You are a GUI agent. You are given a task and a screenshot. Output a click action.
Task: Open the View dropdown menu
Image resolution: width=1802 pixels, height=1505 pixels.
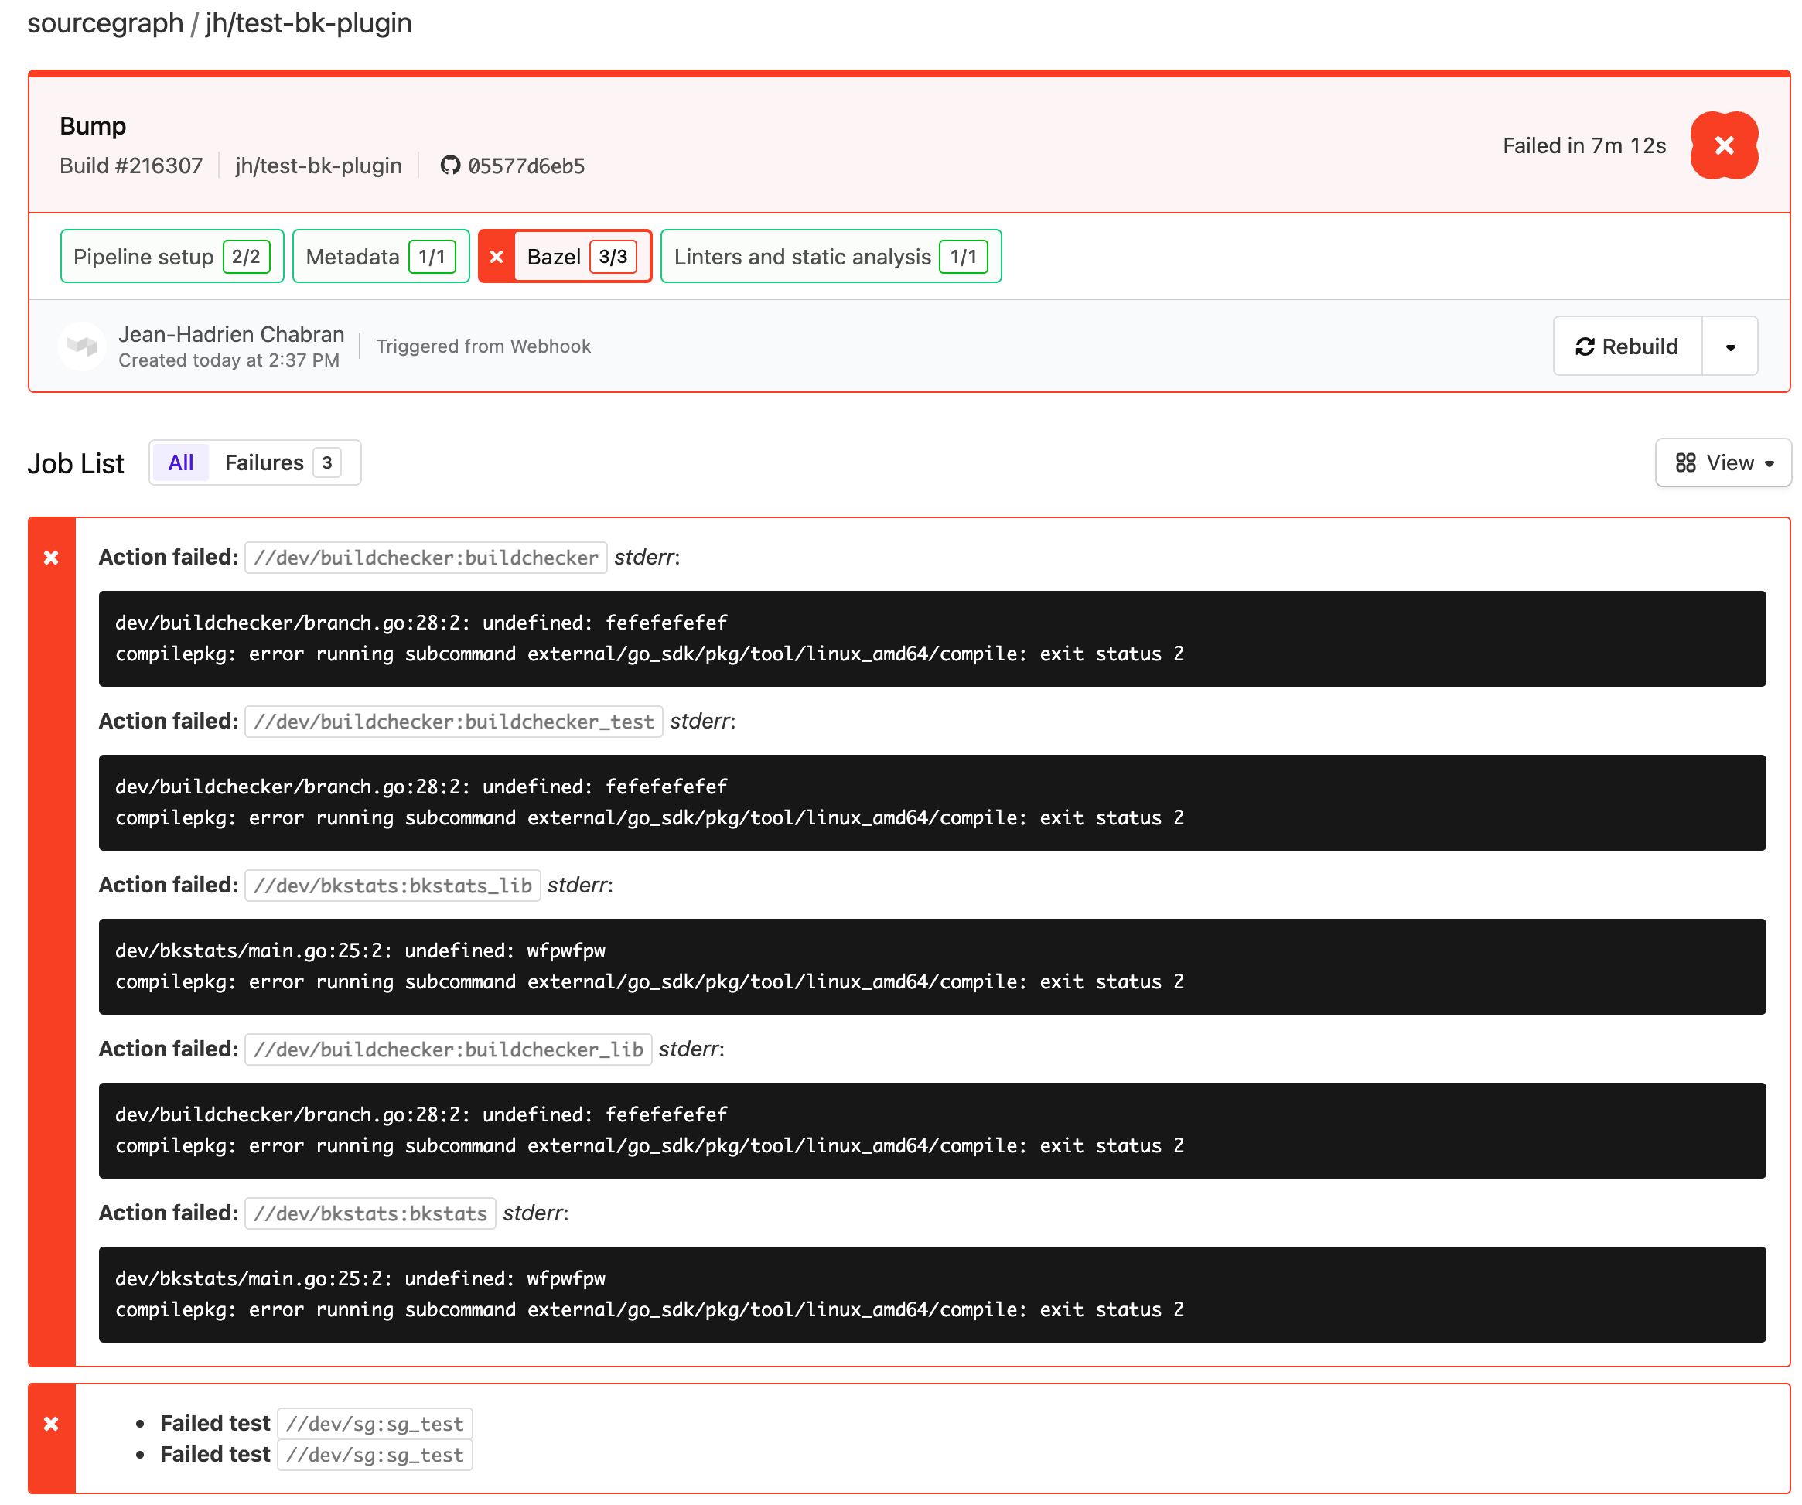1723,463
